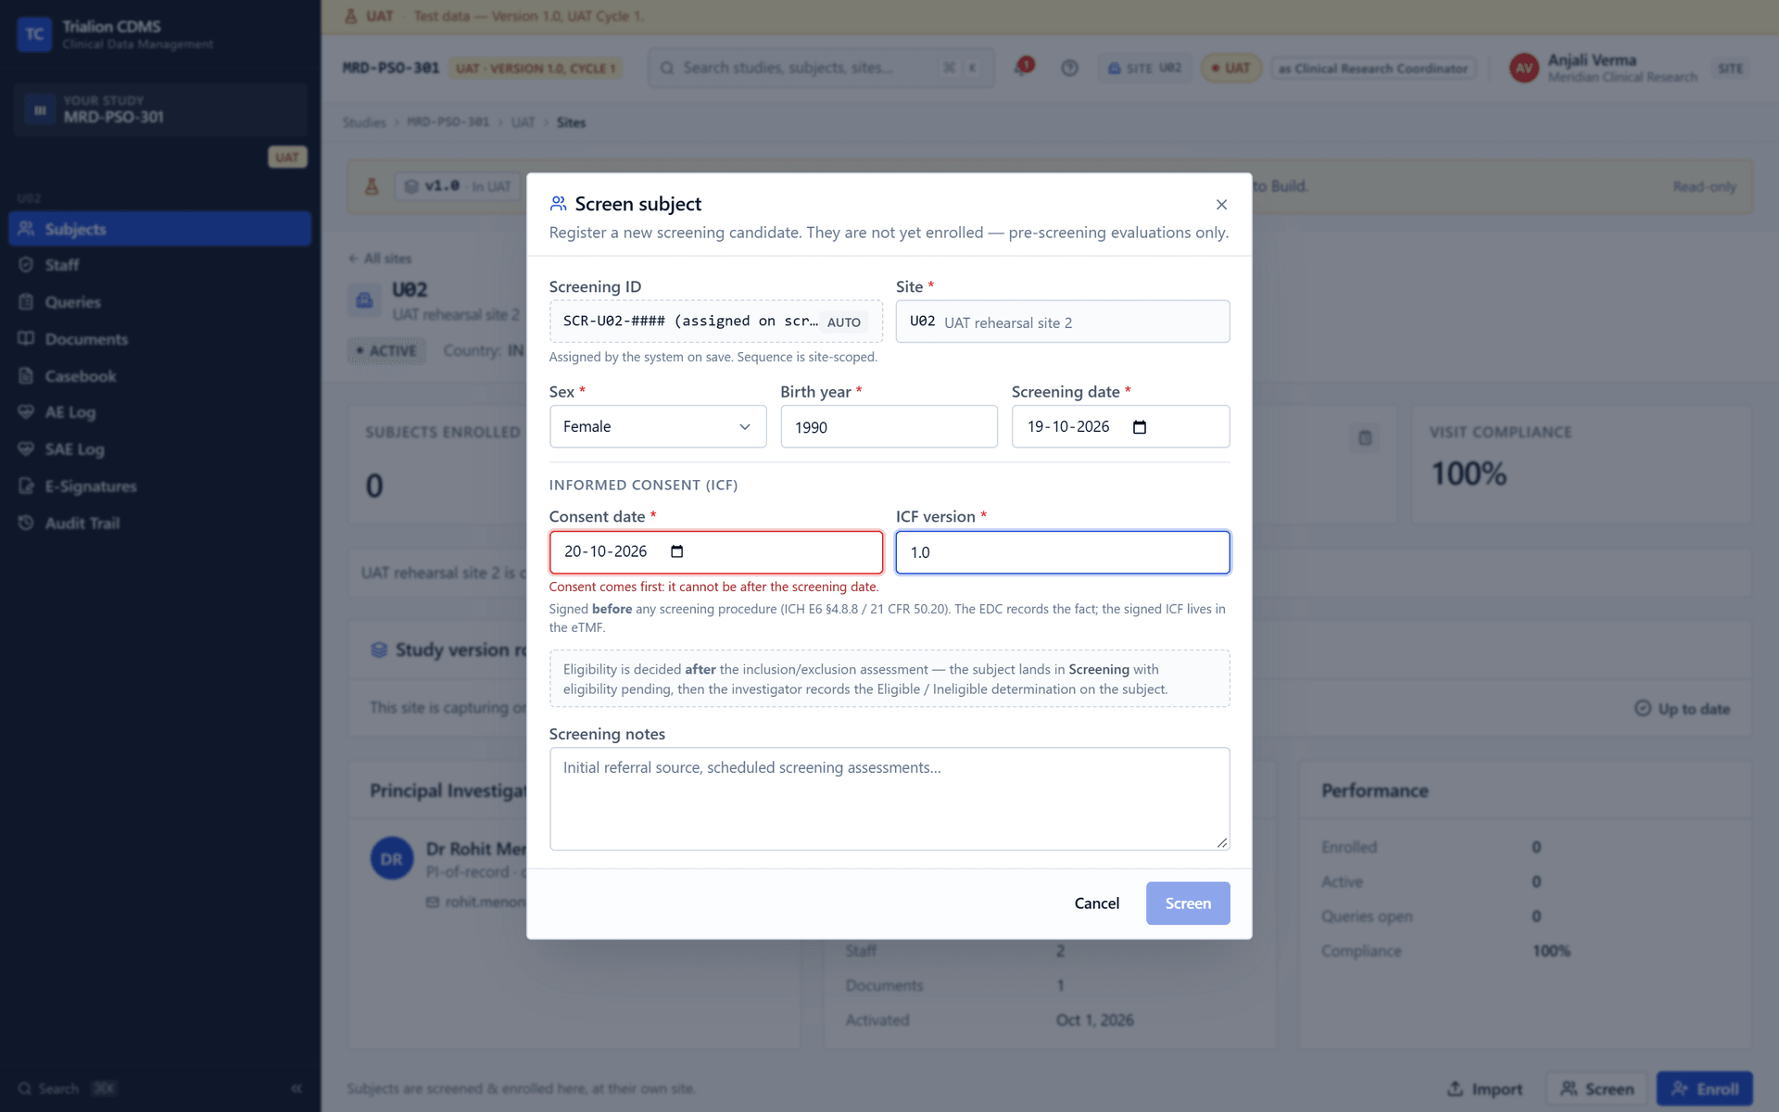Collapse the sidebar with the chevron icon
Viewport: 1779px width, 1112px height.
click(296, 1088)
